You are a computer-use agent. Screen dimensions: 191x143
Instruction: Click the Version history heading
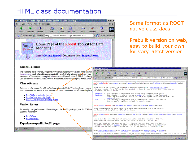[x=29, y=104]
